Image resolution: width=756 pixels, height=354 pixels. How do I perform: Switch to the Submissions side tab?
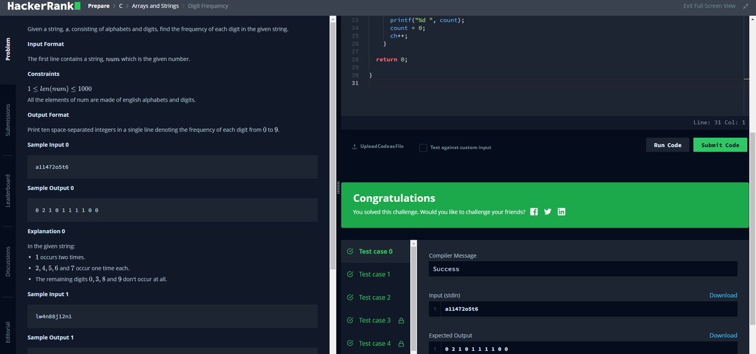point(8,119)
